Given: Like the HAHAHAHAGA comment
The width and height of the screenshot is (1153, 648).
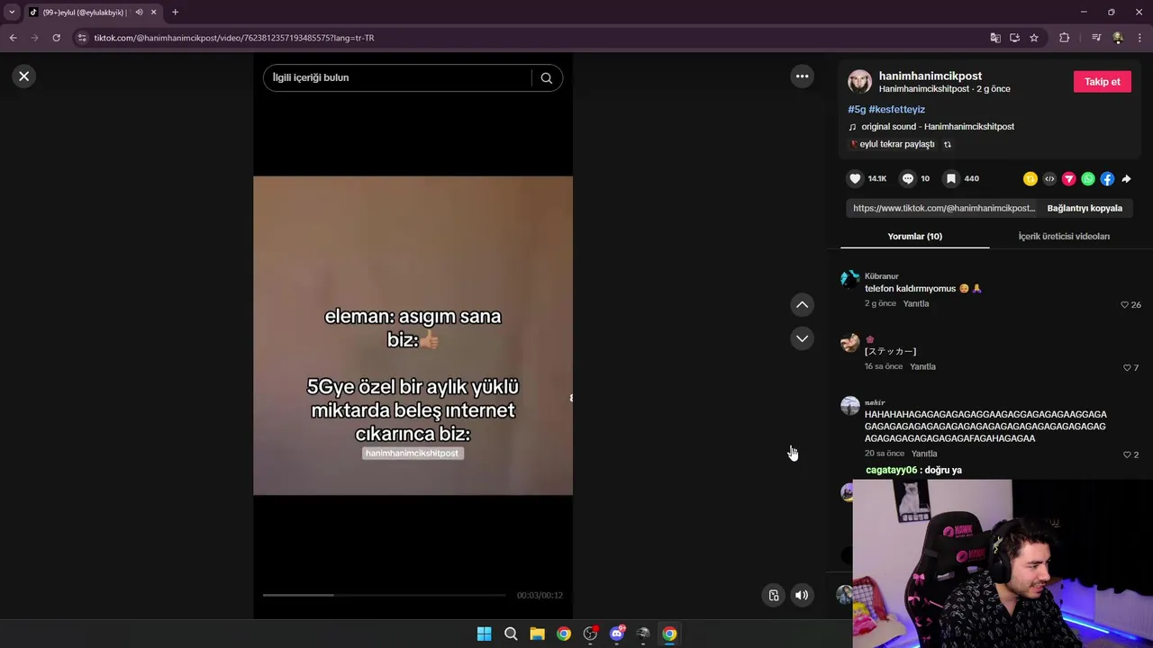Looking at the screenshot, I should click(1127, 455).
